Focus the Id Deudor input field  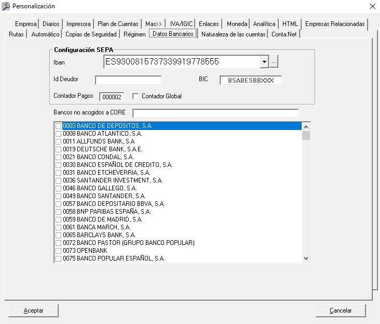[128, 80]
